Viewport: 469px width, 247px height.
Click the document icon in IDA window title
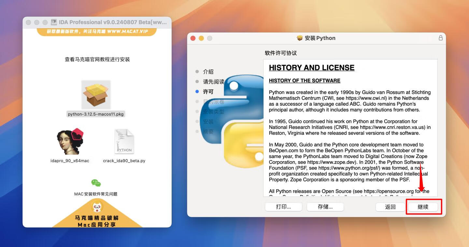[x=54, y=22]
